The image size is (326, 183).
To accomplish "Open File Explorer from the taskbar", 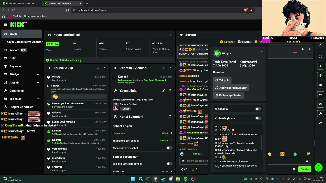I will (178, 179).
